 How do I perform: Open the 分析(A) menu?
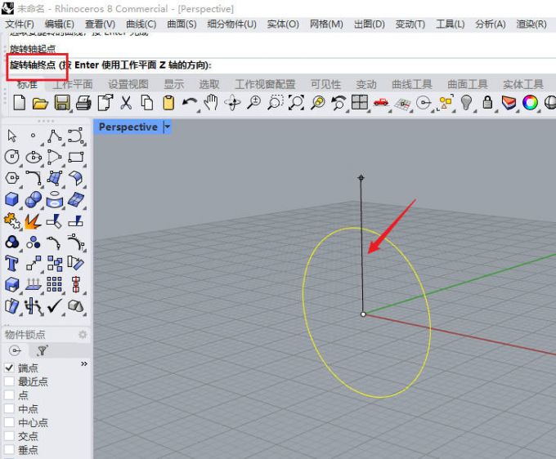[491, 25]
